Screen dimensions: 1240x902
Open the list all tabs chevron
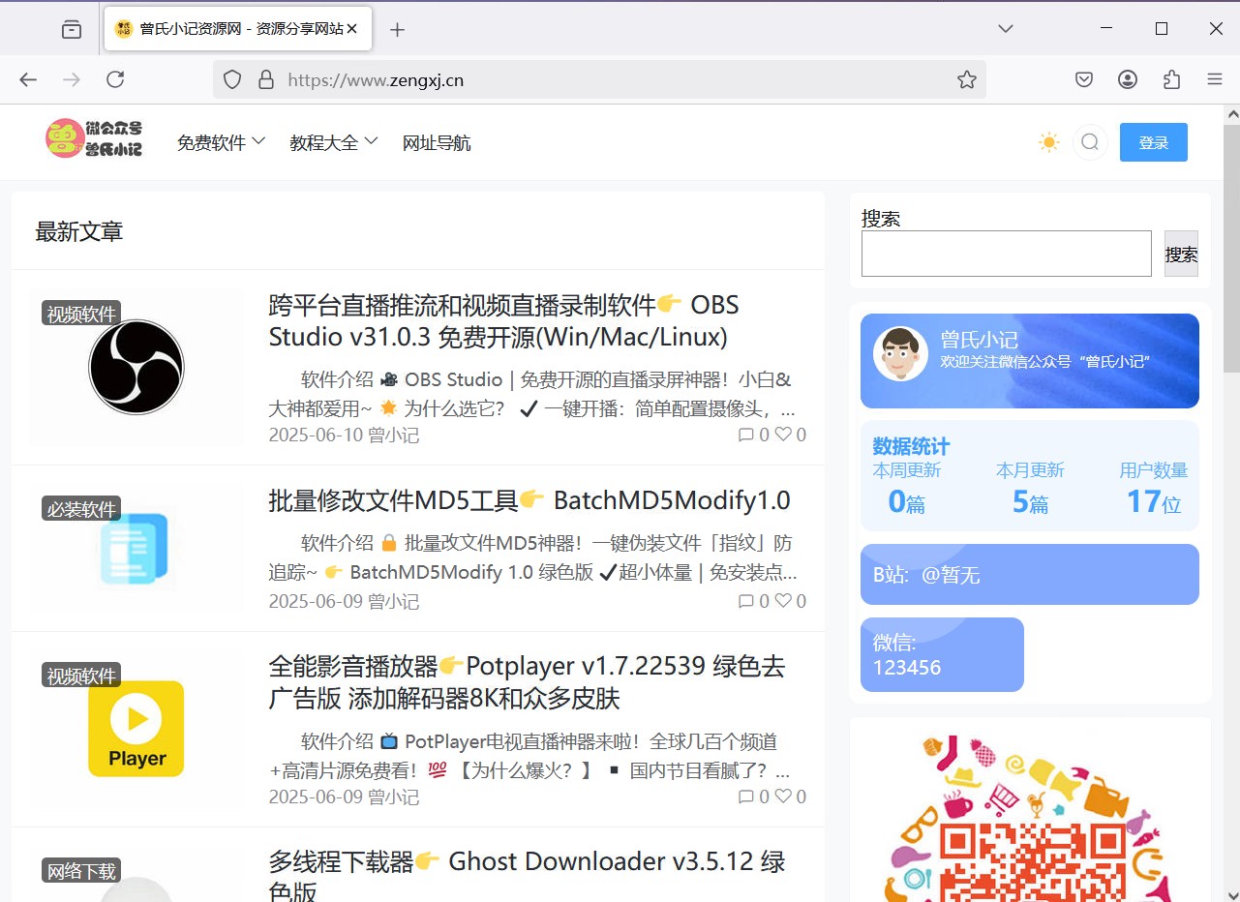pos(1006,29)
